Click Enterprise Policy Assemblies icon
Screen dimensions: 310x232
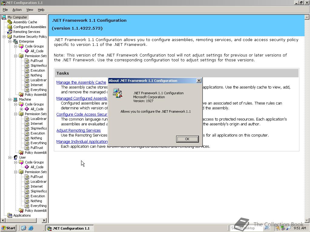[21, 95]
